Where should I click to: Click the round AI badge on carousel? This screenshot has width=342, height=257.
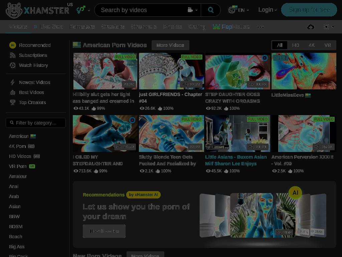tap(295, 193)
